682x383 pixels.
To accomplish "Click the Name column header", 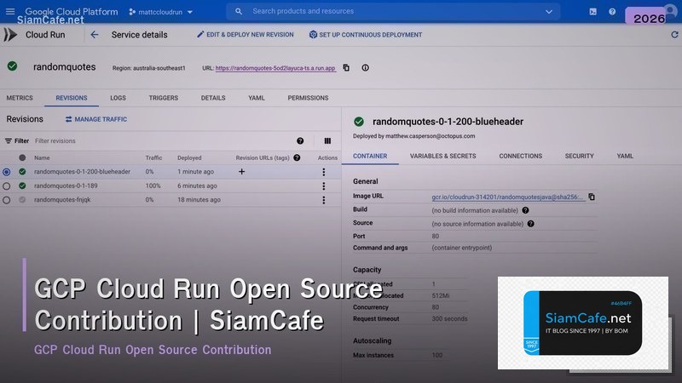I will [42, 157].
